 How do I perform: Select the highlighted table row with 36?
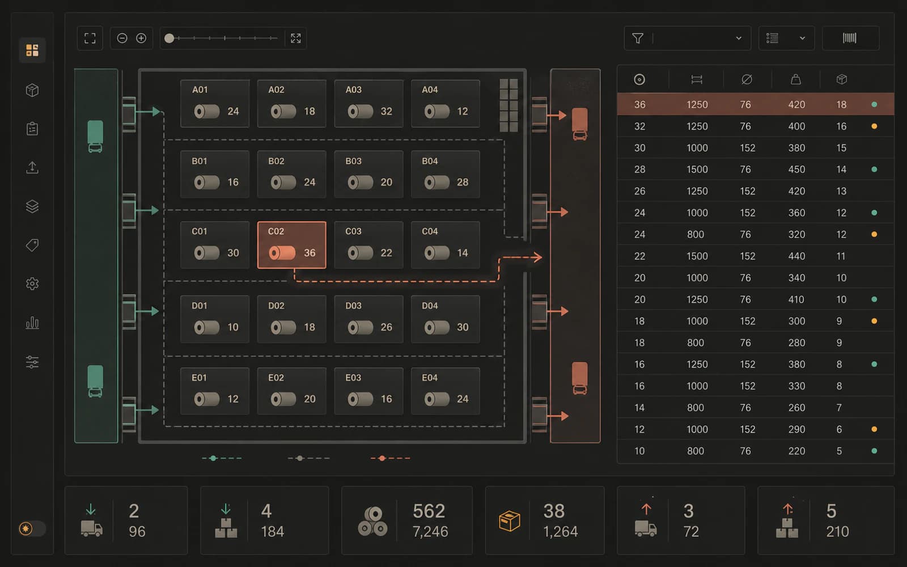[x=756, y=104]
